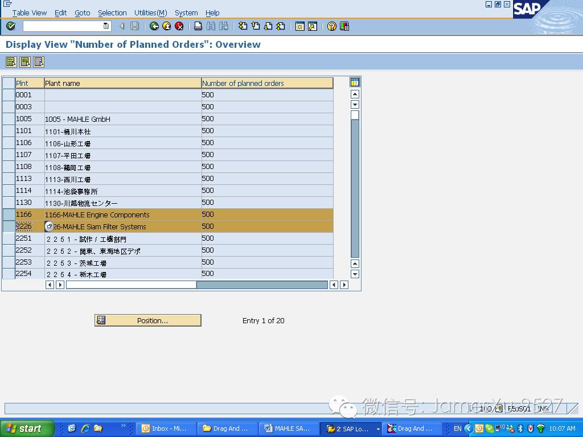
Task: Deselect the highlighted row for plant 2226
Action: [x=9, y=226]
